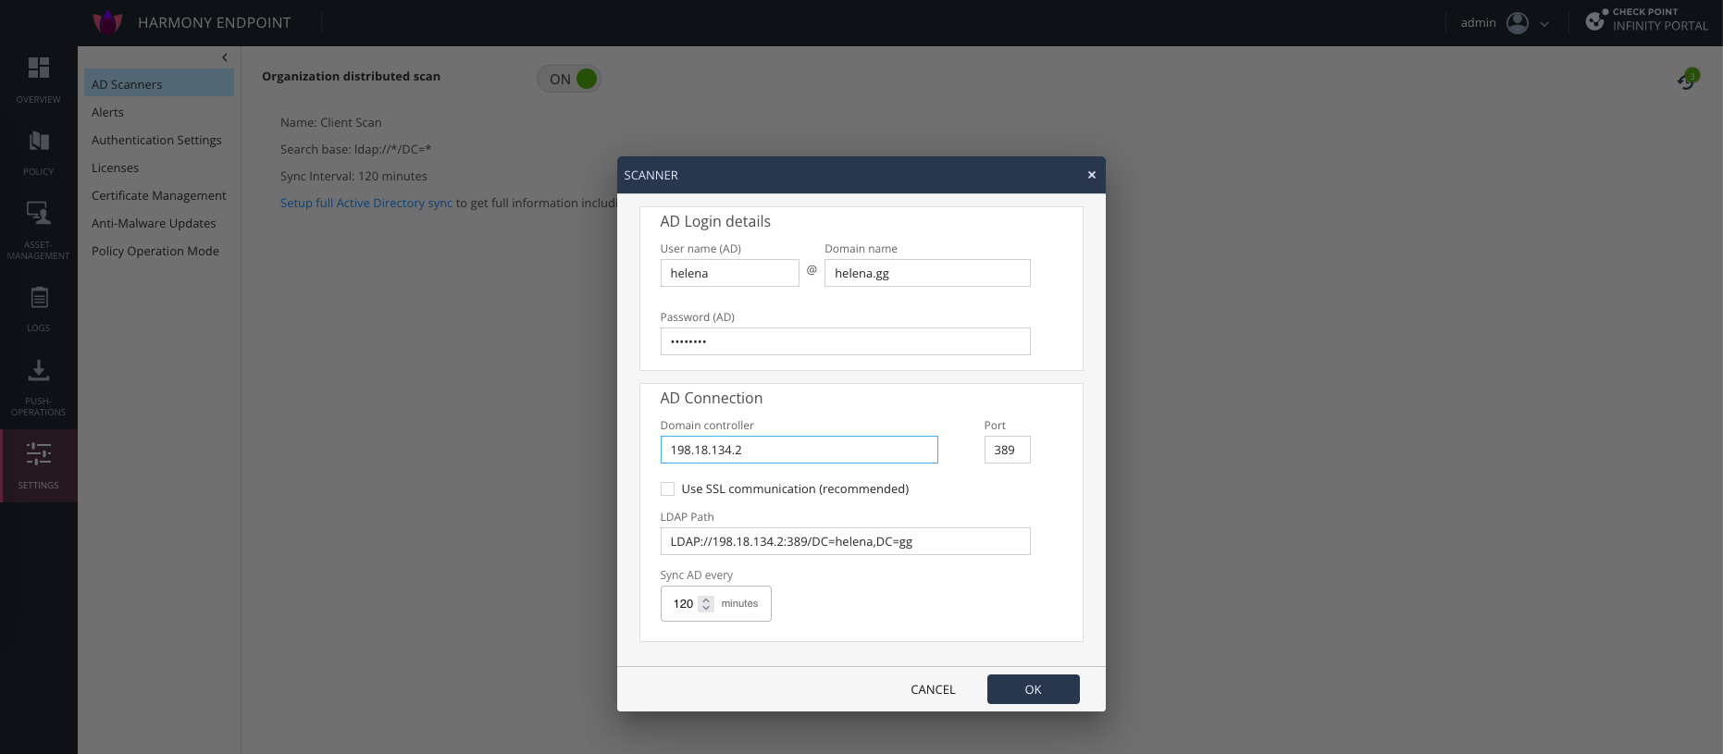Click the pending changes refresh icon
This screenshot has width=1723, height=754.
coord(1687,80)
